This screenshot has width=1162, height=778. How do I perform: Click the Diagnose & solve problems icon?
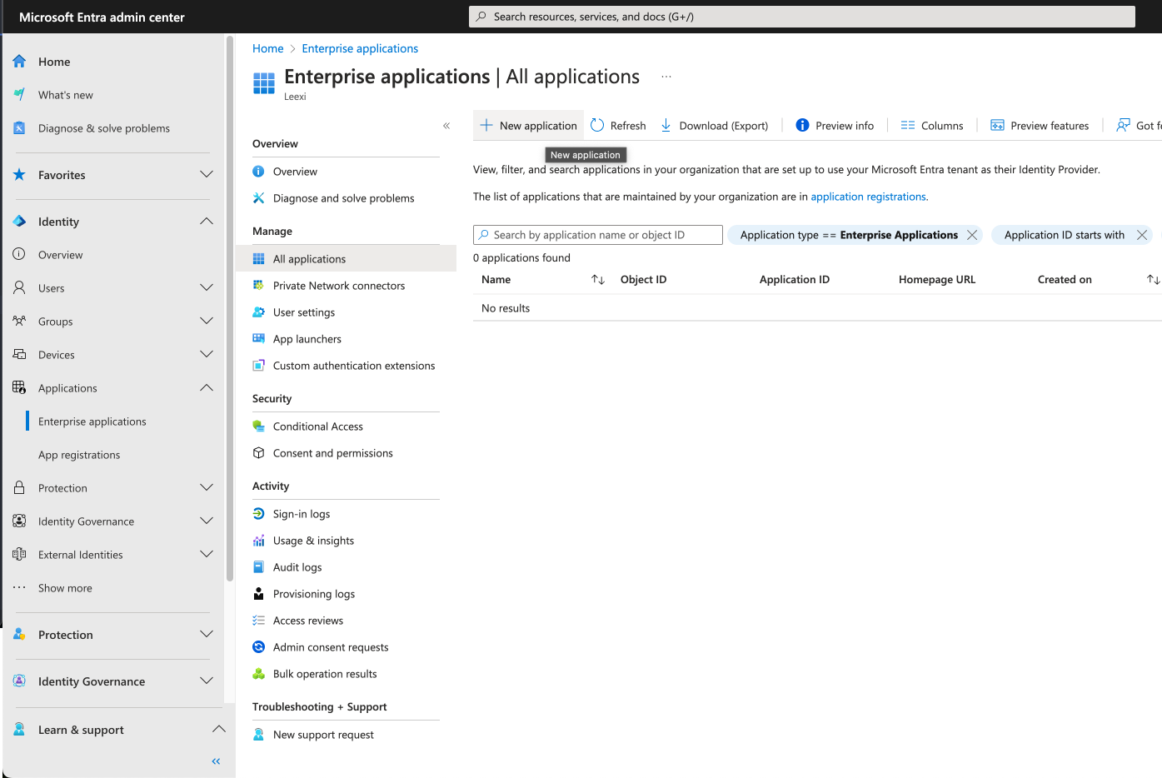(19, 128)
